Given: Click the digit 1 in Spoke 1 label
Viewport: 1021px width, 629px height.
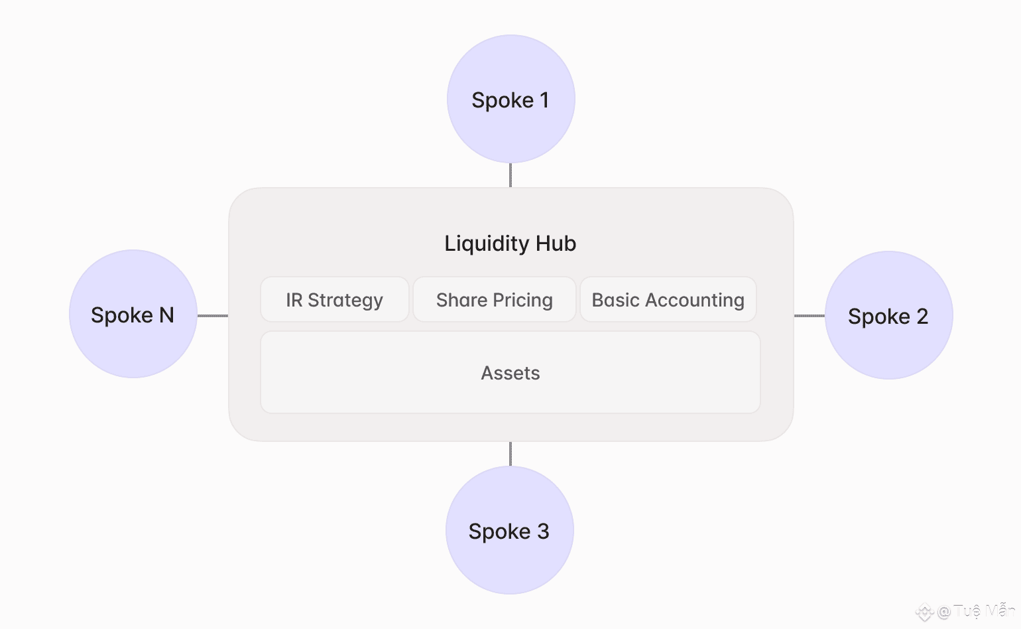Looking at the screenshot, I should pyautogui.click(x=544, y=100).
